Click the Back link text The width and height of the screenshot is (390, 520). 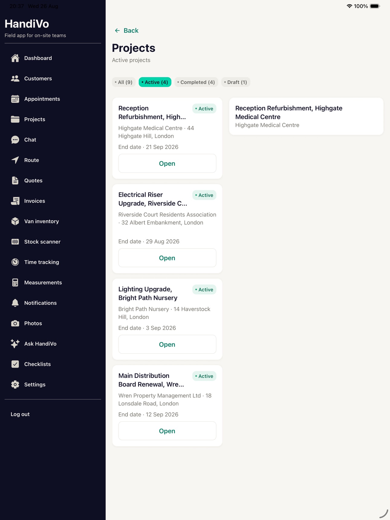[x=131, y=31]
